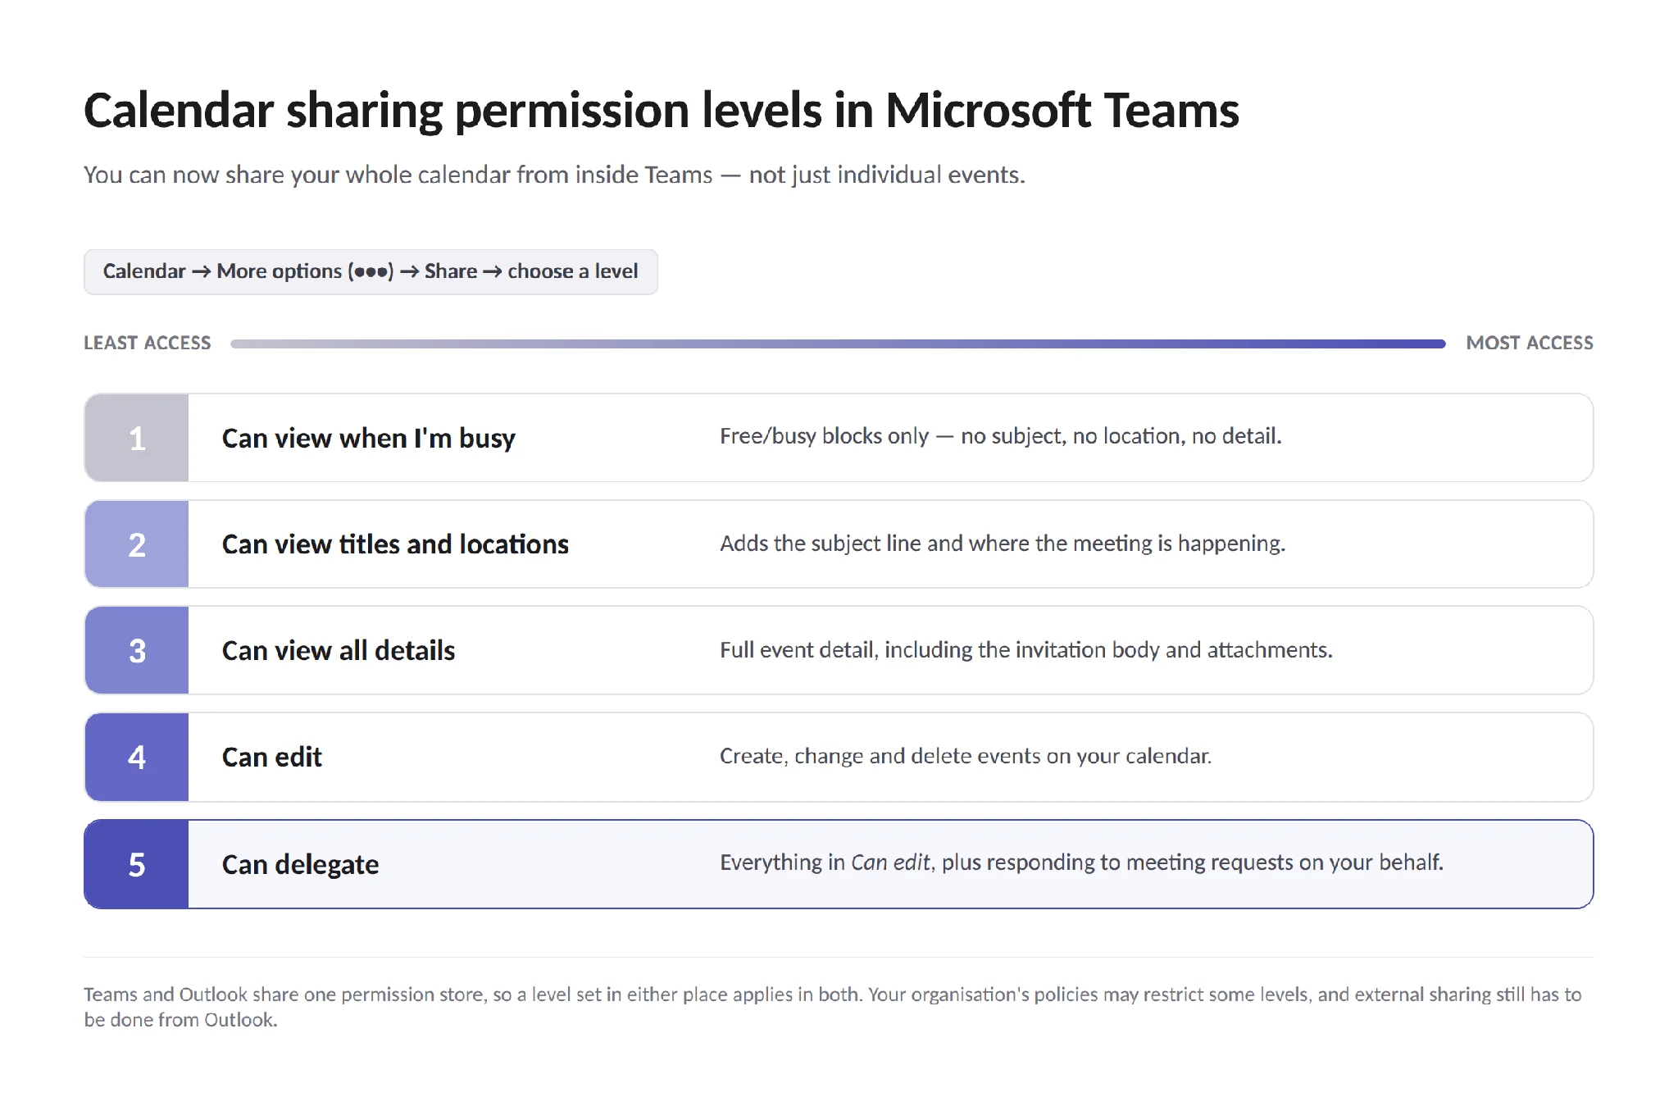Click the number 2 level badge
This screenshot has width=1678, height=1106.
click(137, 544)
